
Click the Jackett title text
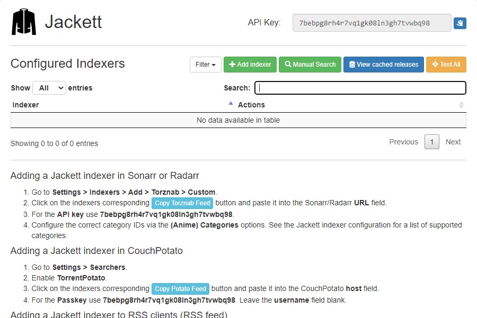pyautogui.click(x=73, y=22)
